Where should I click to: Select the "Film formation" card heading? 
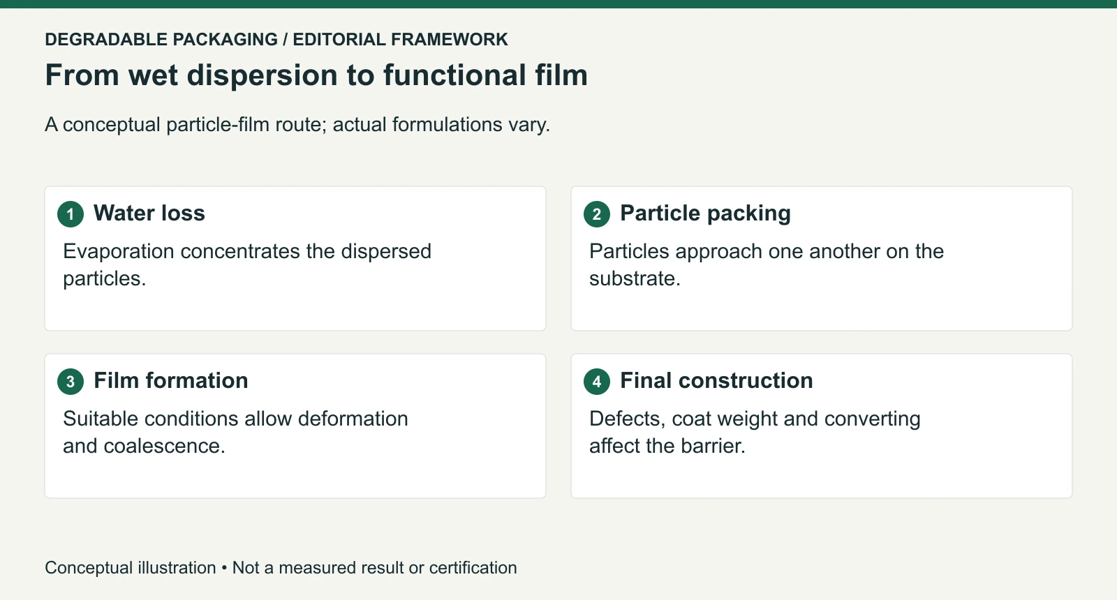click(x=171, y=380)
